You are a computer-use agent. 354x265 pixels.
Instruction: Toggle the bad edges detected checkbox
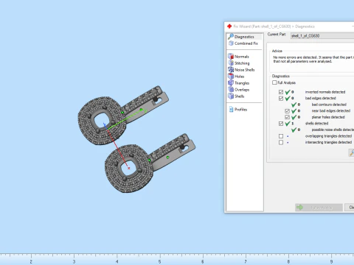281,99
